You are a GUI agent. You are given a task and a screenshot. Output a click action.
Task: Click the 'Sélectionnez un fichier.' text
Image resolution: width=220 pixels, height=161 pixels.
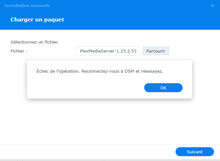pos(35,42)
